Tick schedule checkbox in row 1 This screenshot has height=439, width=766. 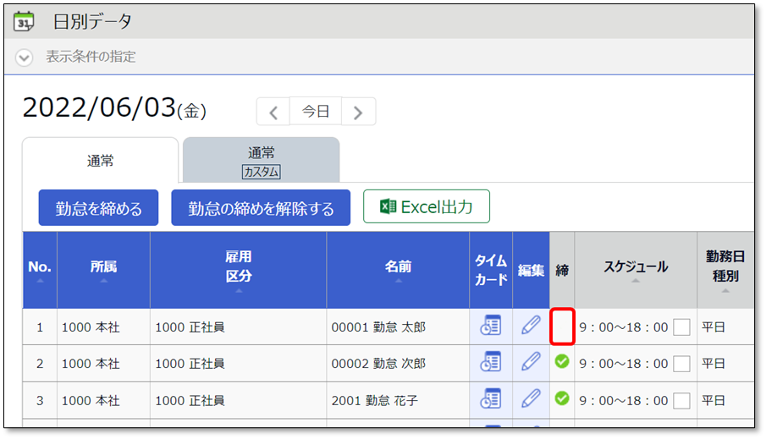pos(681,327)
